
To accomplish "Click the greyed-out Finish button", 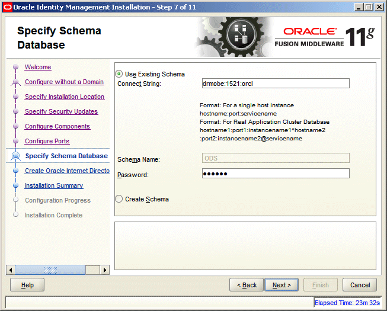I will (321, 285).
